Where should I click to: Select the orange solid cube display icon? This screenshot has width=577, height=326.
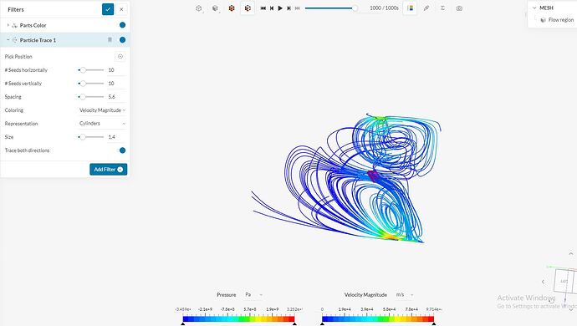[x=232, y=8]
